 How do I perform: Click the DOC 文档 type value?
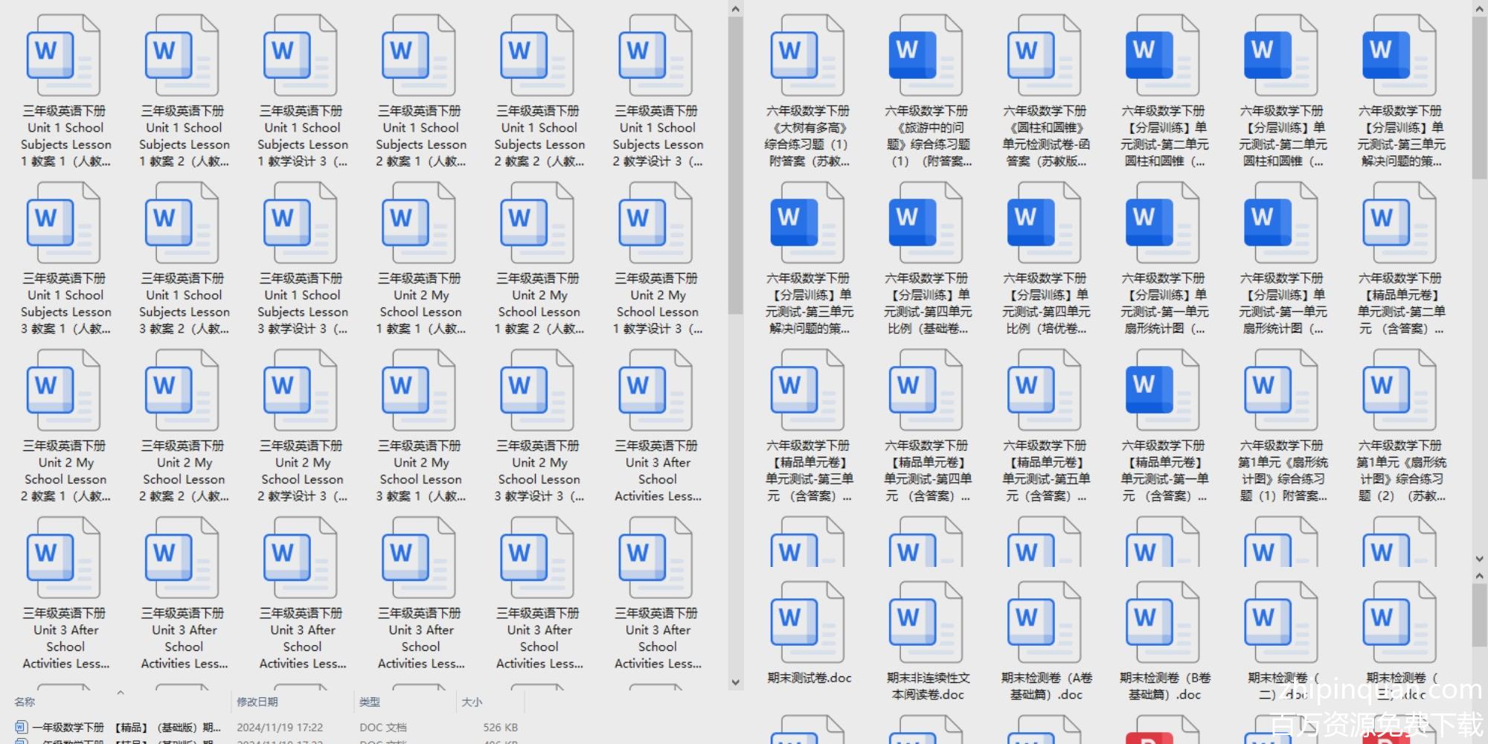(383, 727)
